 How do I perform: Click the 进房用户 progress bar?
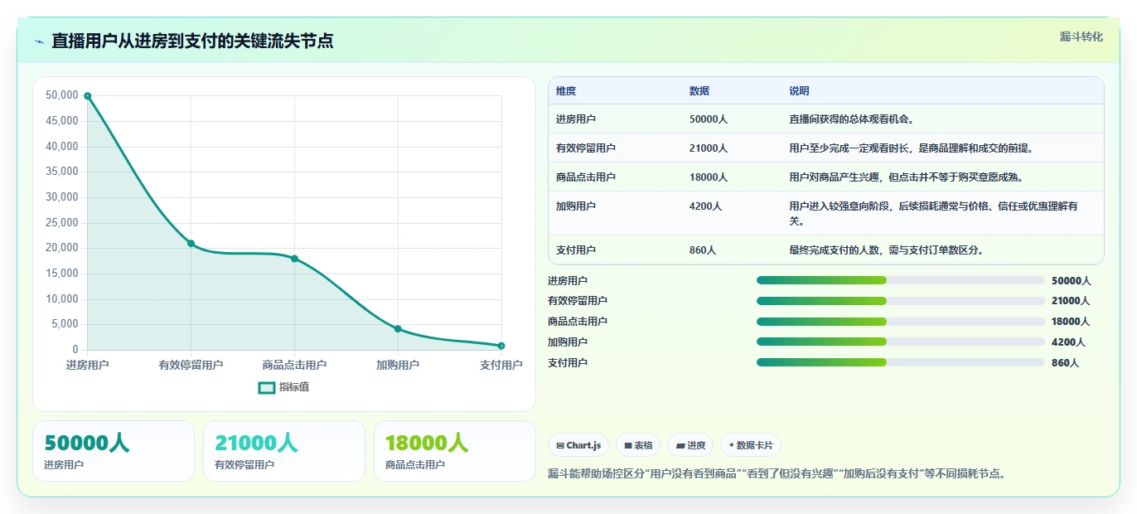(901, 280)
